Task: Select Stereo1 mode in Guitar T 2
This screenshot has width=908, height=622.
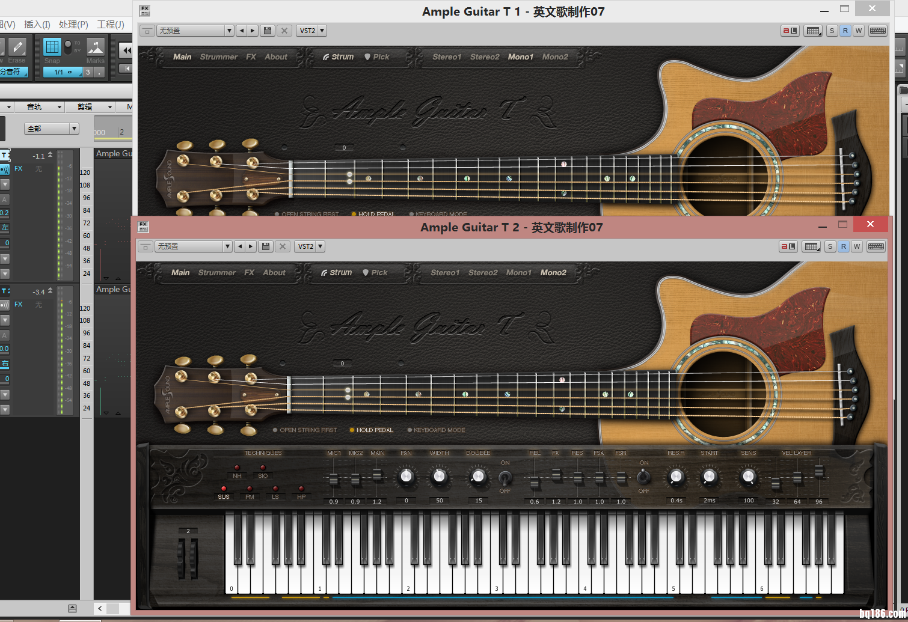Action: coord(445,273)
